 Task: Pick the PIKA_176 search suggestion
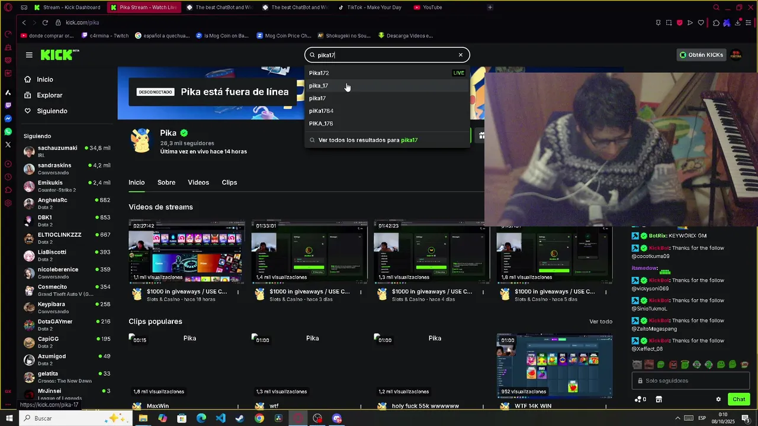coord(387,124)
